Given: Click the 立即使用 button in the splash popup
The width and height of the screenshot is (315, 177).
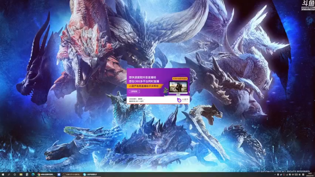Looking at the screenshot, I should [134, 91].
